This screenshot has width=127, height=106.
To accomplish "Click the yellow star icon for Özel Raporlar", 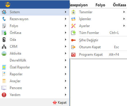I will [x=4, y=67].
